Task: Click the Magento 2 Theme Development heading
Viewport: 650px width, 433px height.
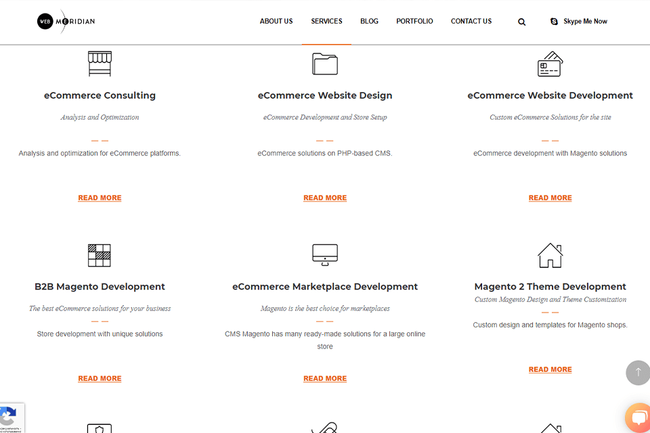Action: click(550, 287)
